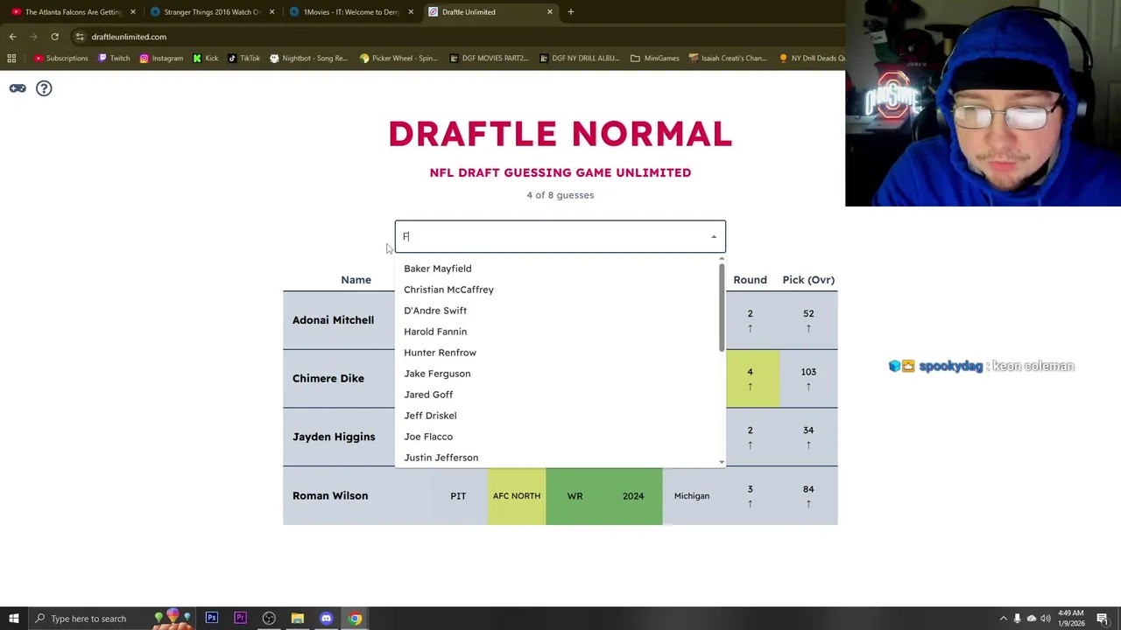
Task: Choose Justin Jefferson from the suggestions
Action: [x=560, y=457]
